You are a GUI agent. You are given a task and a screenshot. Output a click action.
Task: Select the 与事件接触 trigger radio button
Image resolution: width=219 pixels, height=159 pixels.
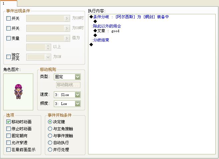[x=50, y=135]
